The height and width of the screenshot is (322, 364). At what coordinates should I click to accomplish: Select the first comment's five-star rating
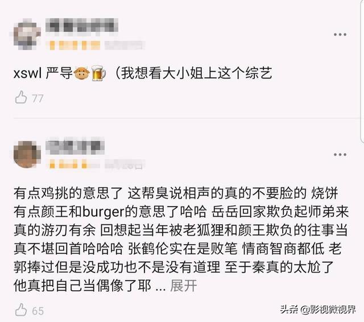pyautogui.click(x=75, y=46)
